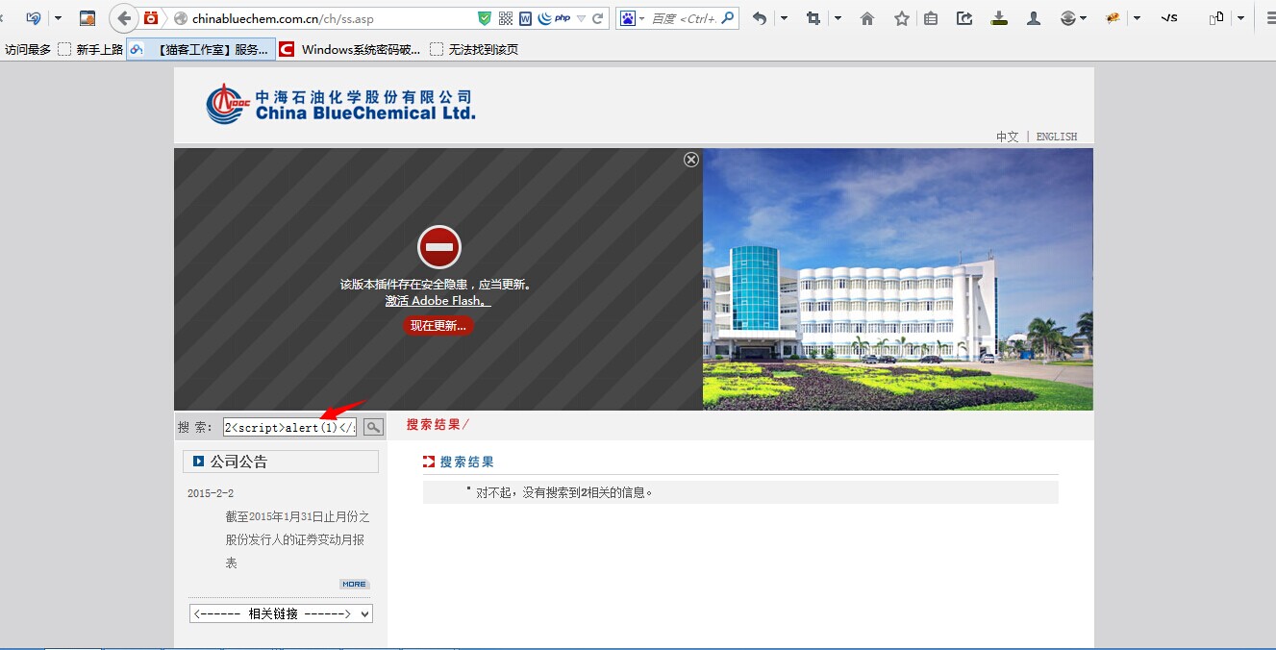Click the MORE button under announcements
This screenshot has width=1276, height=650.
(x=354, y=585)
